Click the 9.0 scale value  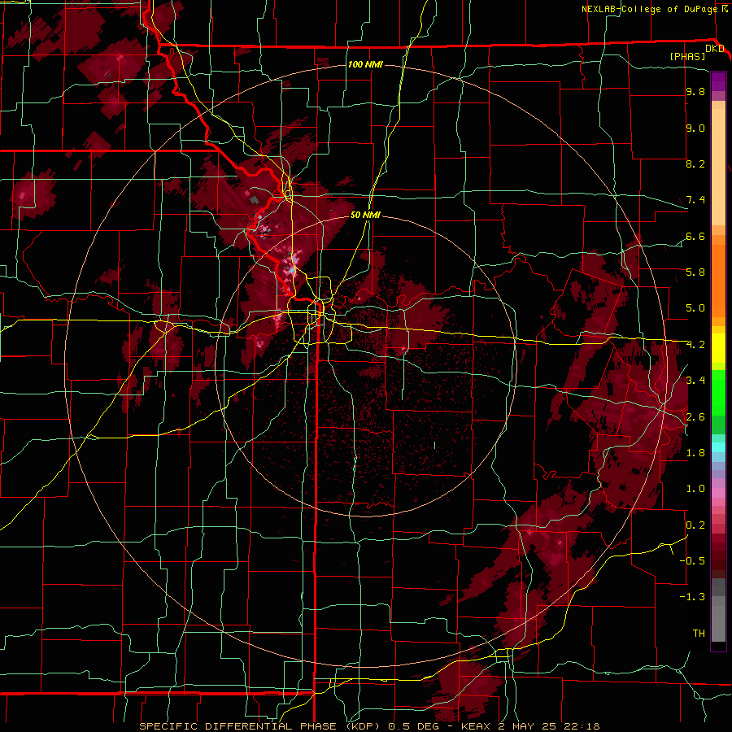695,128
